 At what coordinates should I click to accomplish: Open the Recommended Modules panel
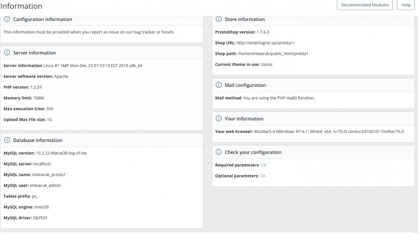pyautogui.click(x=365, y=5)
